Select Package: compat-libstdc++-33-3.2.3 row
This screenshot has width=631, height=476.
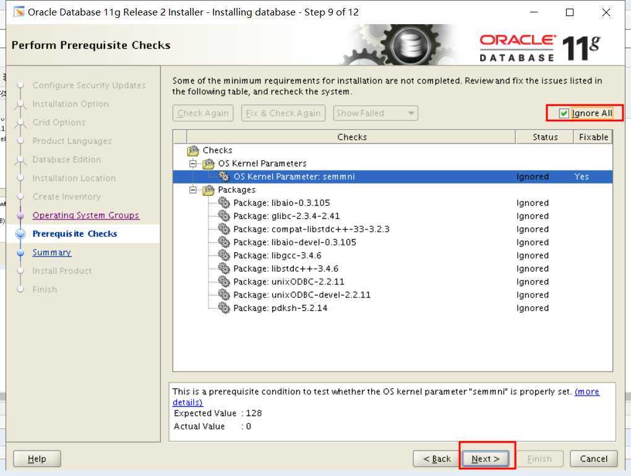[x=393, y=229]
